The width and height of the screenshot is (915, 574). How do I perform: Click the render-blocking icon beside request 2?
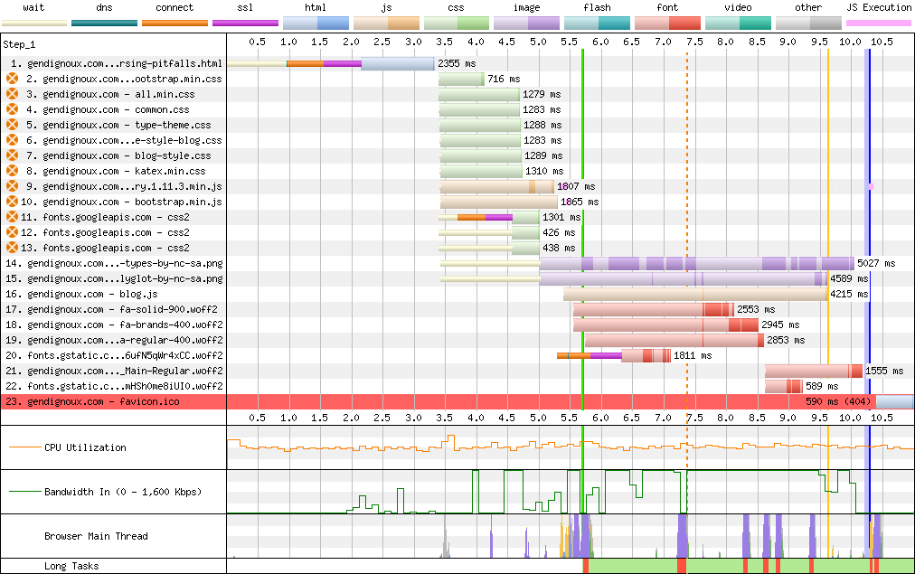click(12, 79)
